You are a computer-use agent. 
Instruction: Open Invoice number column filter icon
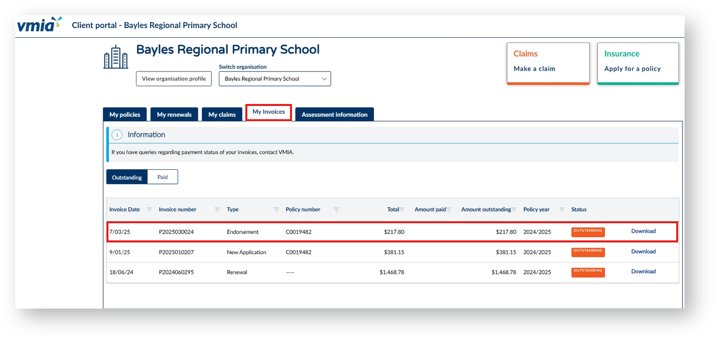tap(217, 209)
